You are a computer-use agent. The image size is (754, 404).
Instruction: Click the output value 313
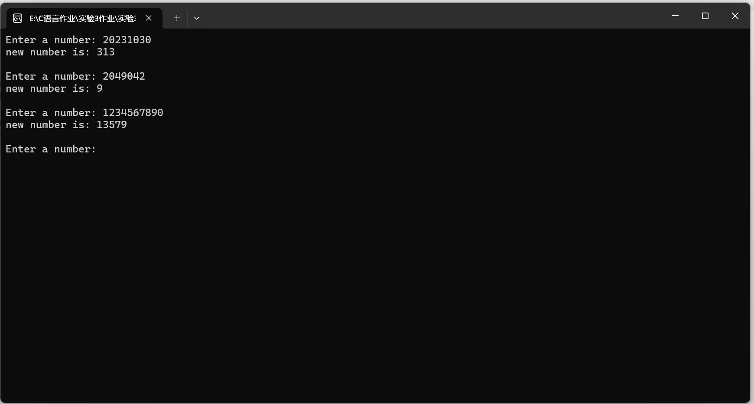point(106,52)
